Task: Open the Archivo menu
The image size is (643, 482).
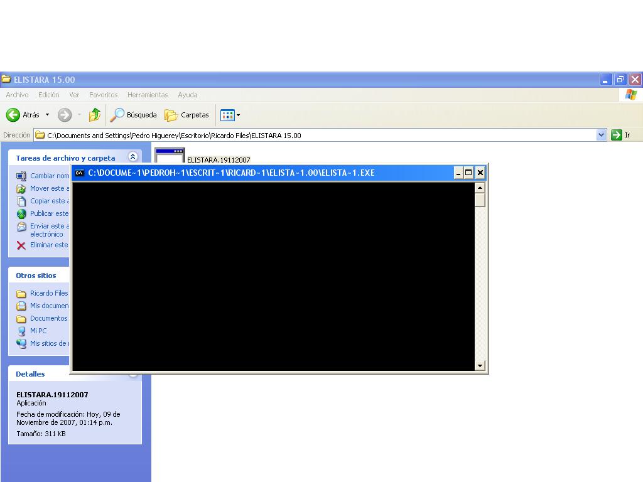Action: (x=17, y=95)
